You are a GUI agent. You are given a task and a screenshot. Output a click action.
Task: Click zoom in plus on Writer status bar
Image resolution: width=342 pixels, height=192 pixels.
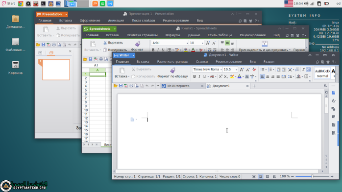(x=332, y=176)
